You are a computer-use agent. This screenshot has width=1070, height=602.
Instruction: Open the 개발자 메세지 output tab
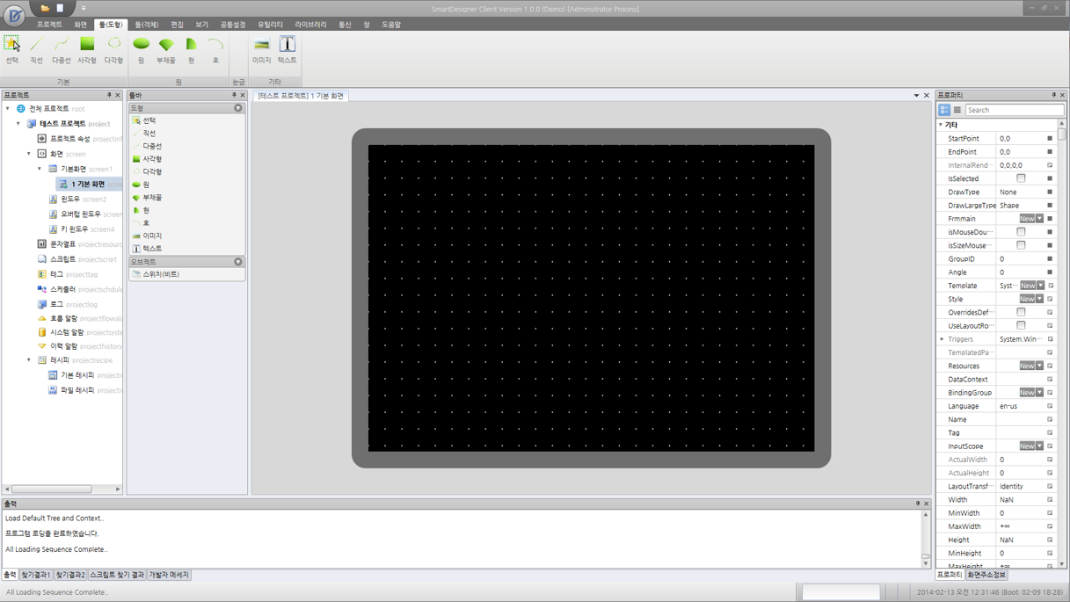click(x=169, y=575)
